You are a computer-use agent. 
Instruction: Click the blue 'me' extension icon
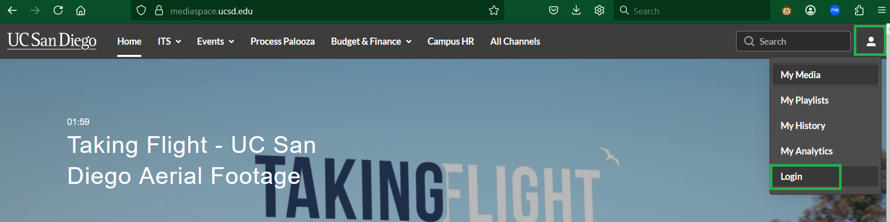(x=835, y=11)
